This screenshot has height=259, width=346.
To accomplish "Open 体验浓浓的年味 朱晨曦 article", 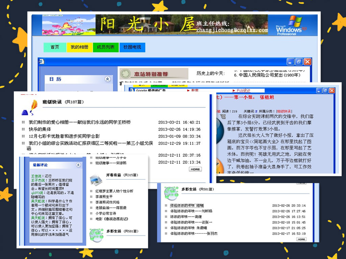I will tap(189, 228).
